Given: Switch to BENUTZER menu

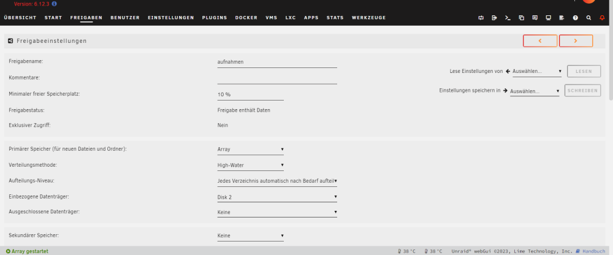Looking at the screenshot, I should (x=125, y=18).
